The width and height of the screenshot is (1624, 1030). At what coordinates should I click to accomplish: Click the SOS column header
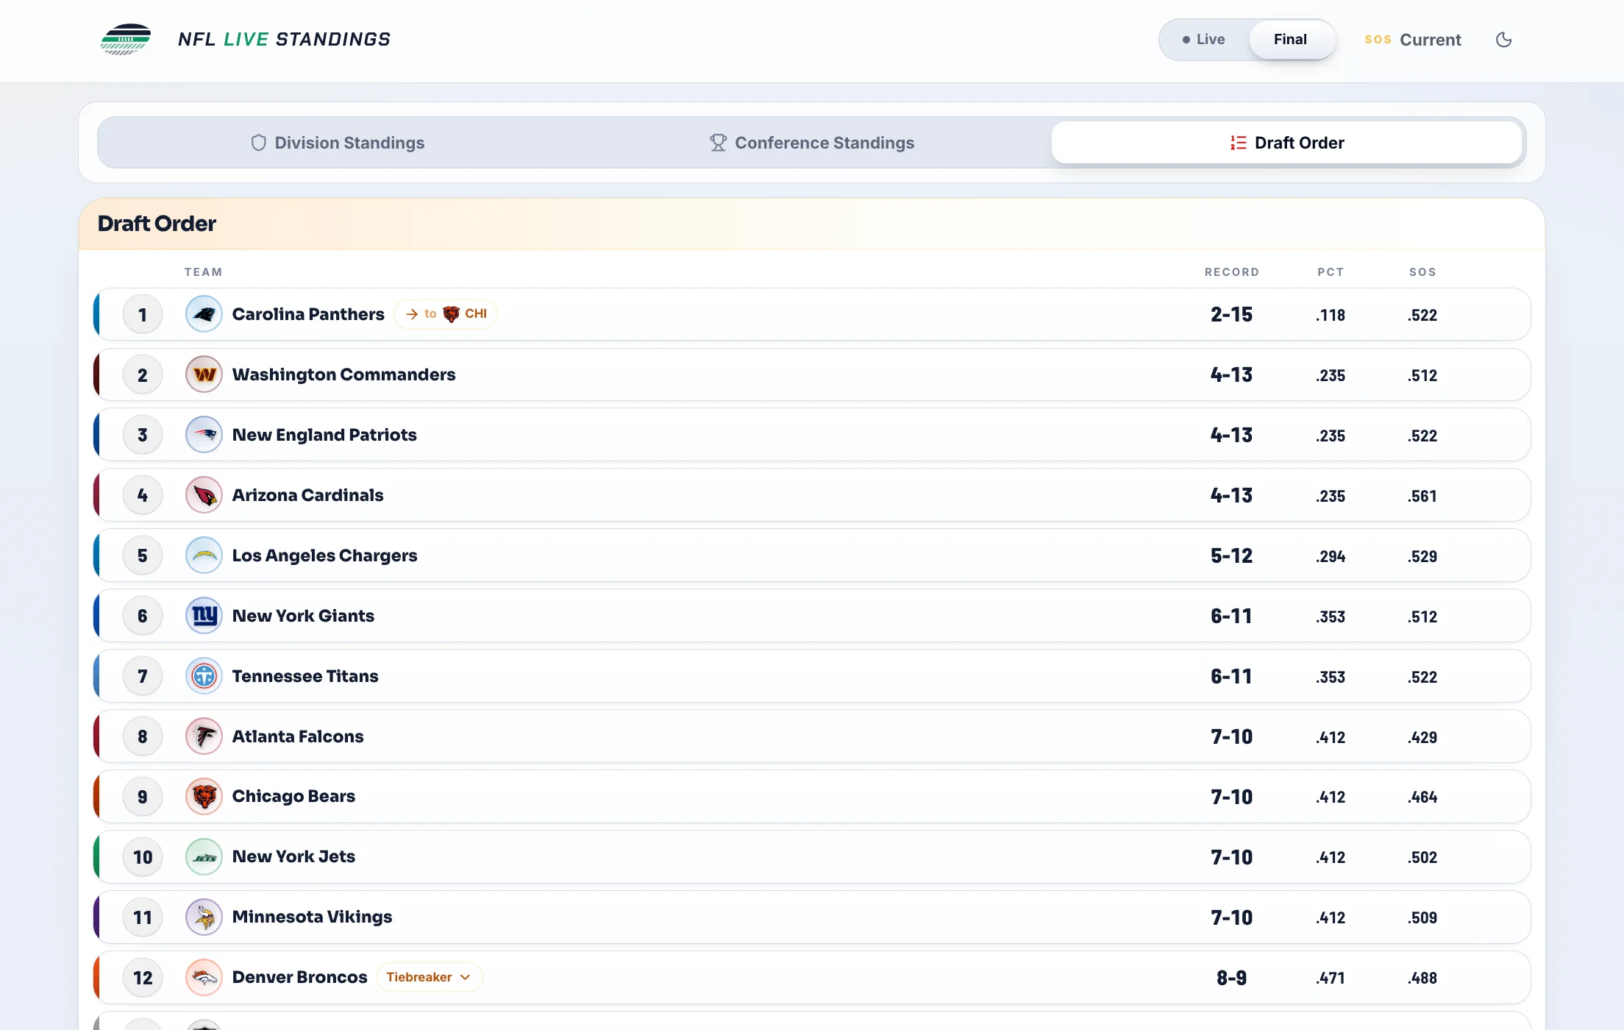[1422, 272]
